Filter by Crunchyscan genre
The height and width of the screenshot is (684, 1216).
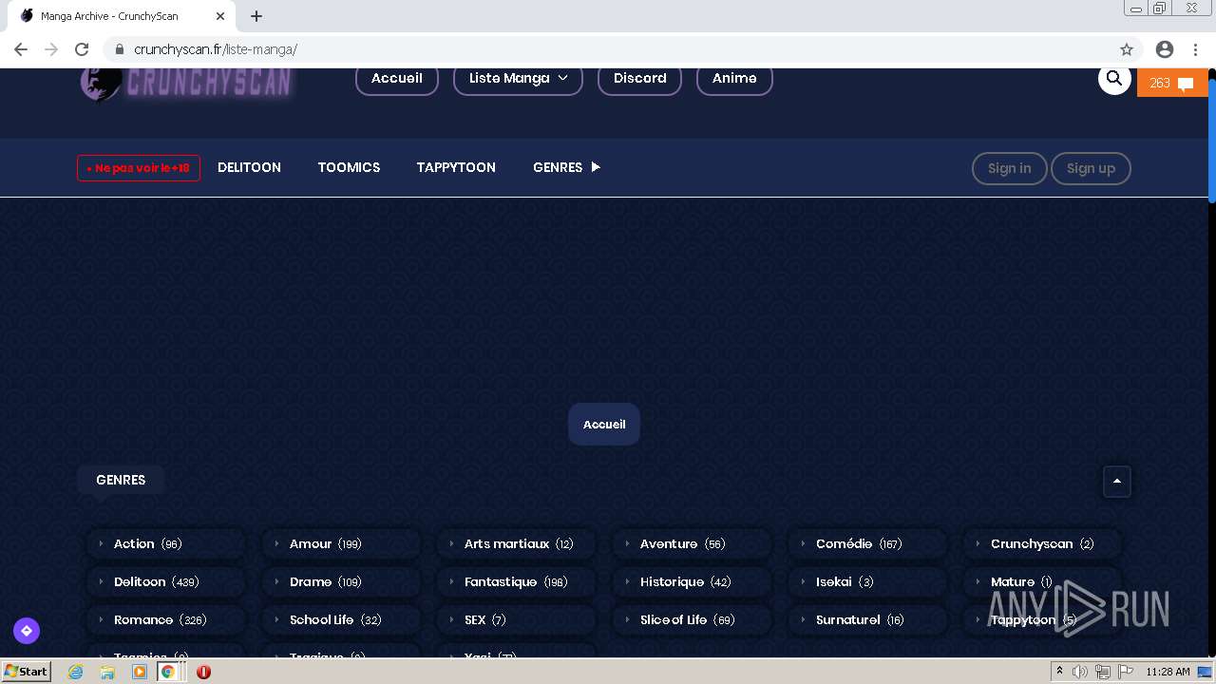[1043, 543]
